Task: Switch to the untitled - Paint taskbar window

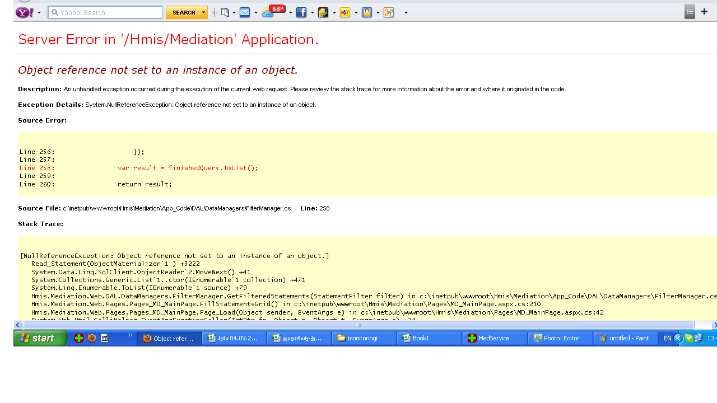Action: coord(625,338)
